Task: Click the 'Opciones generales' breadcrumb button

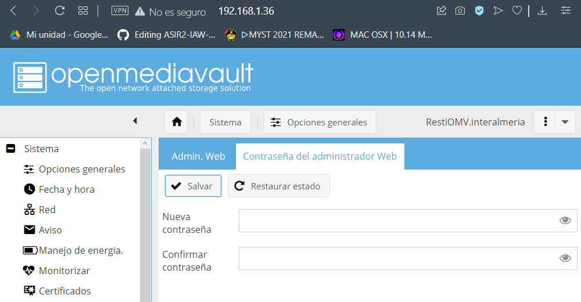Action: coord(320,122)
